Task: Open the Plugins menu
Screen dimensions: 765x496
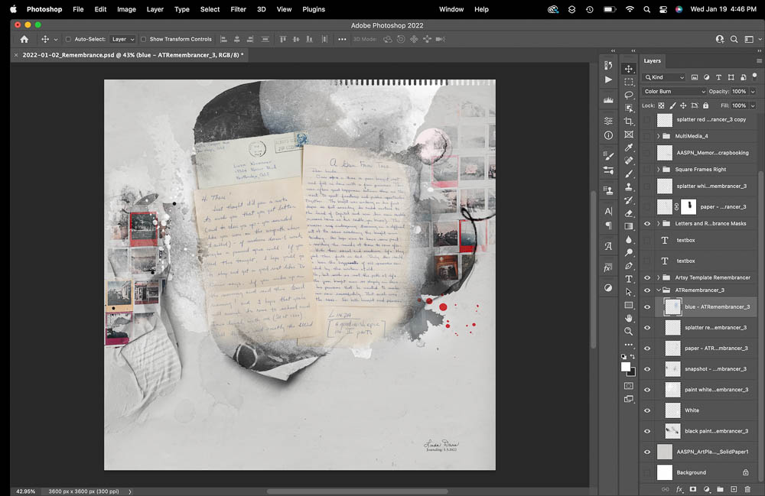Action: (x=314, y=9)
